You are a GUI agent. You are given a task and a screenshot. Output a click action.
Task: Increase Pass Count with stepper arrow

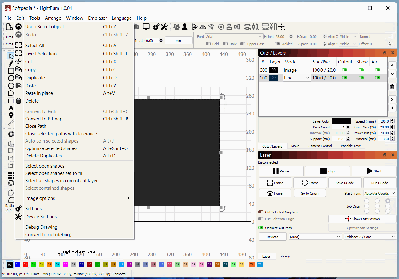pos(348,126)
